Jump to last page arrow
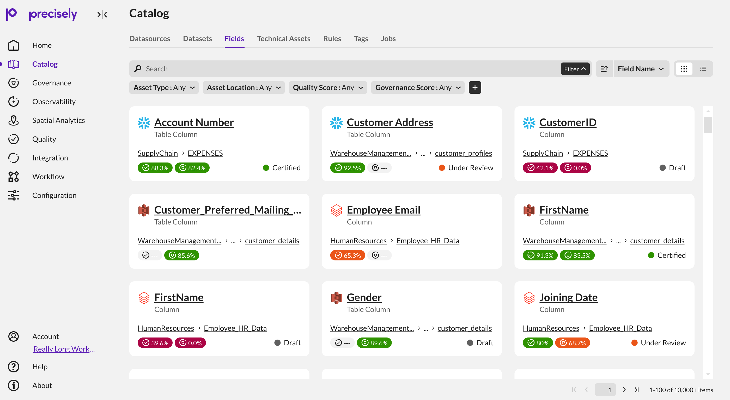 click(637, 390)
